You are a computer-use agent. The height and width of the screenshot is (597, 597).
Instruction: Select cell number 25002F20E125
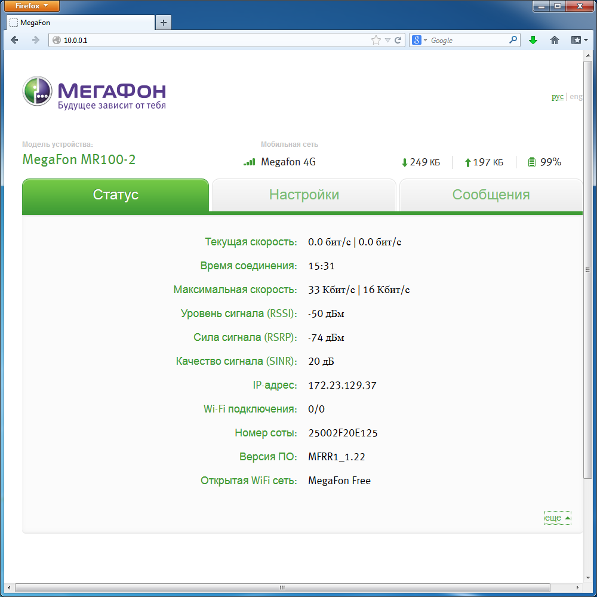(343, 433)
